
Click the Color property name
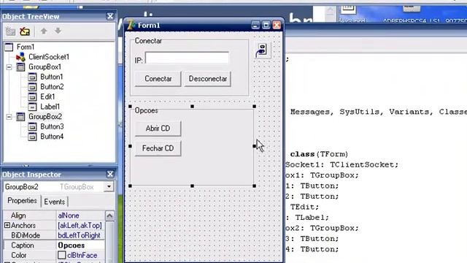click(19, 255)
